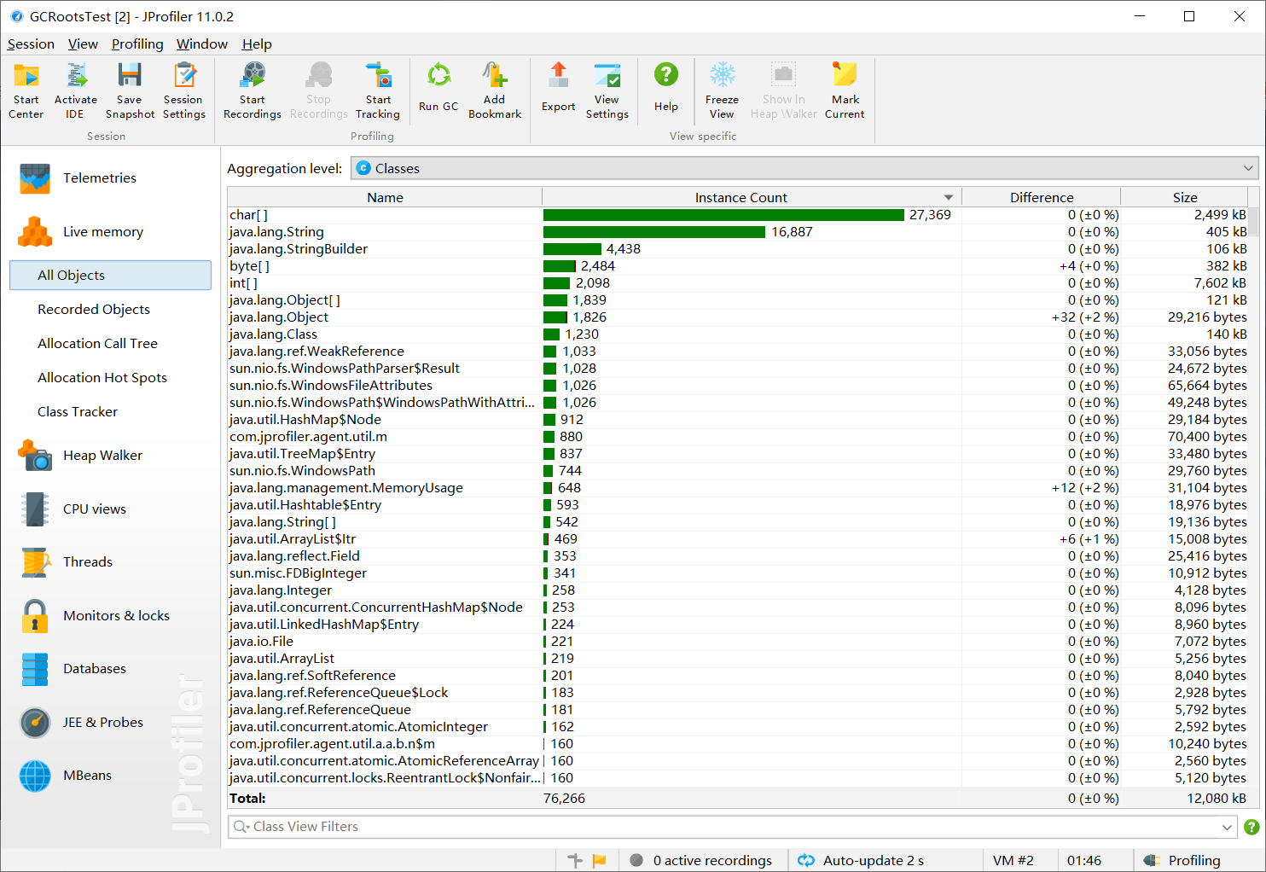Select the java.util.ArrayList$Itr row
1266x872 pixels.
738,539
